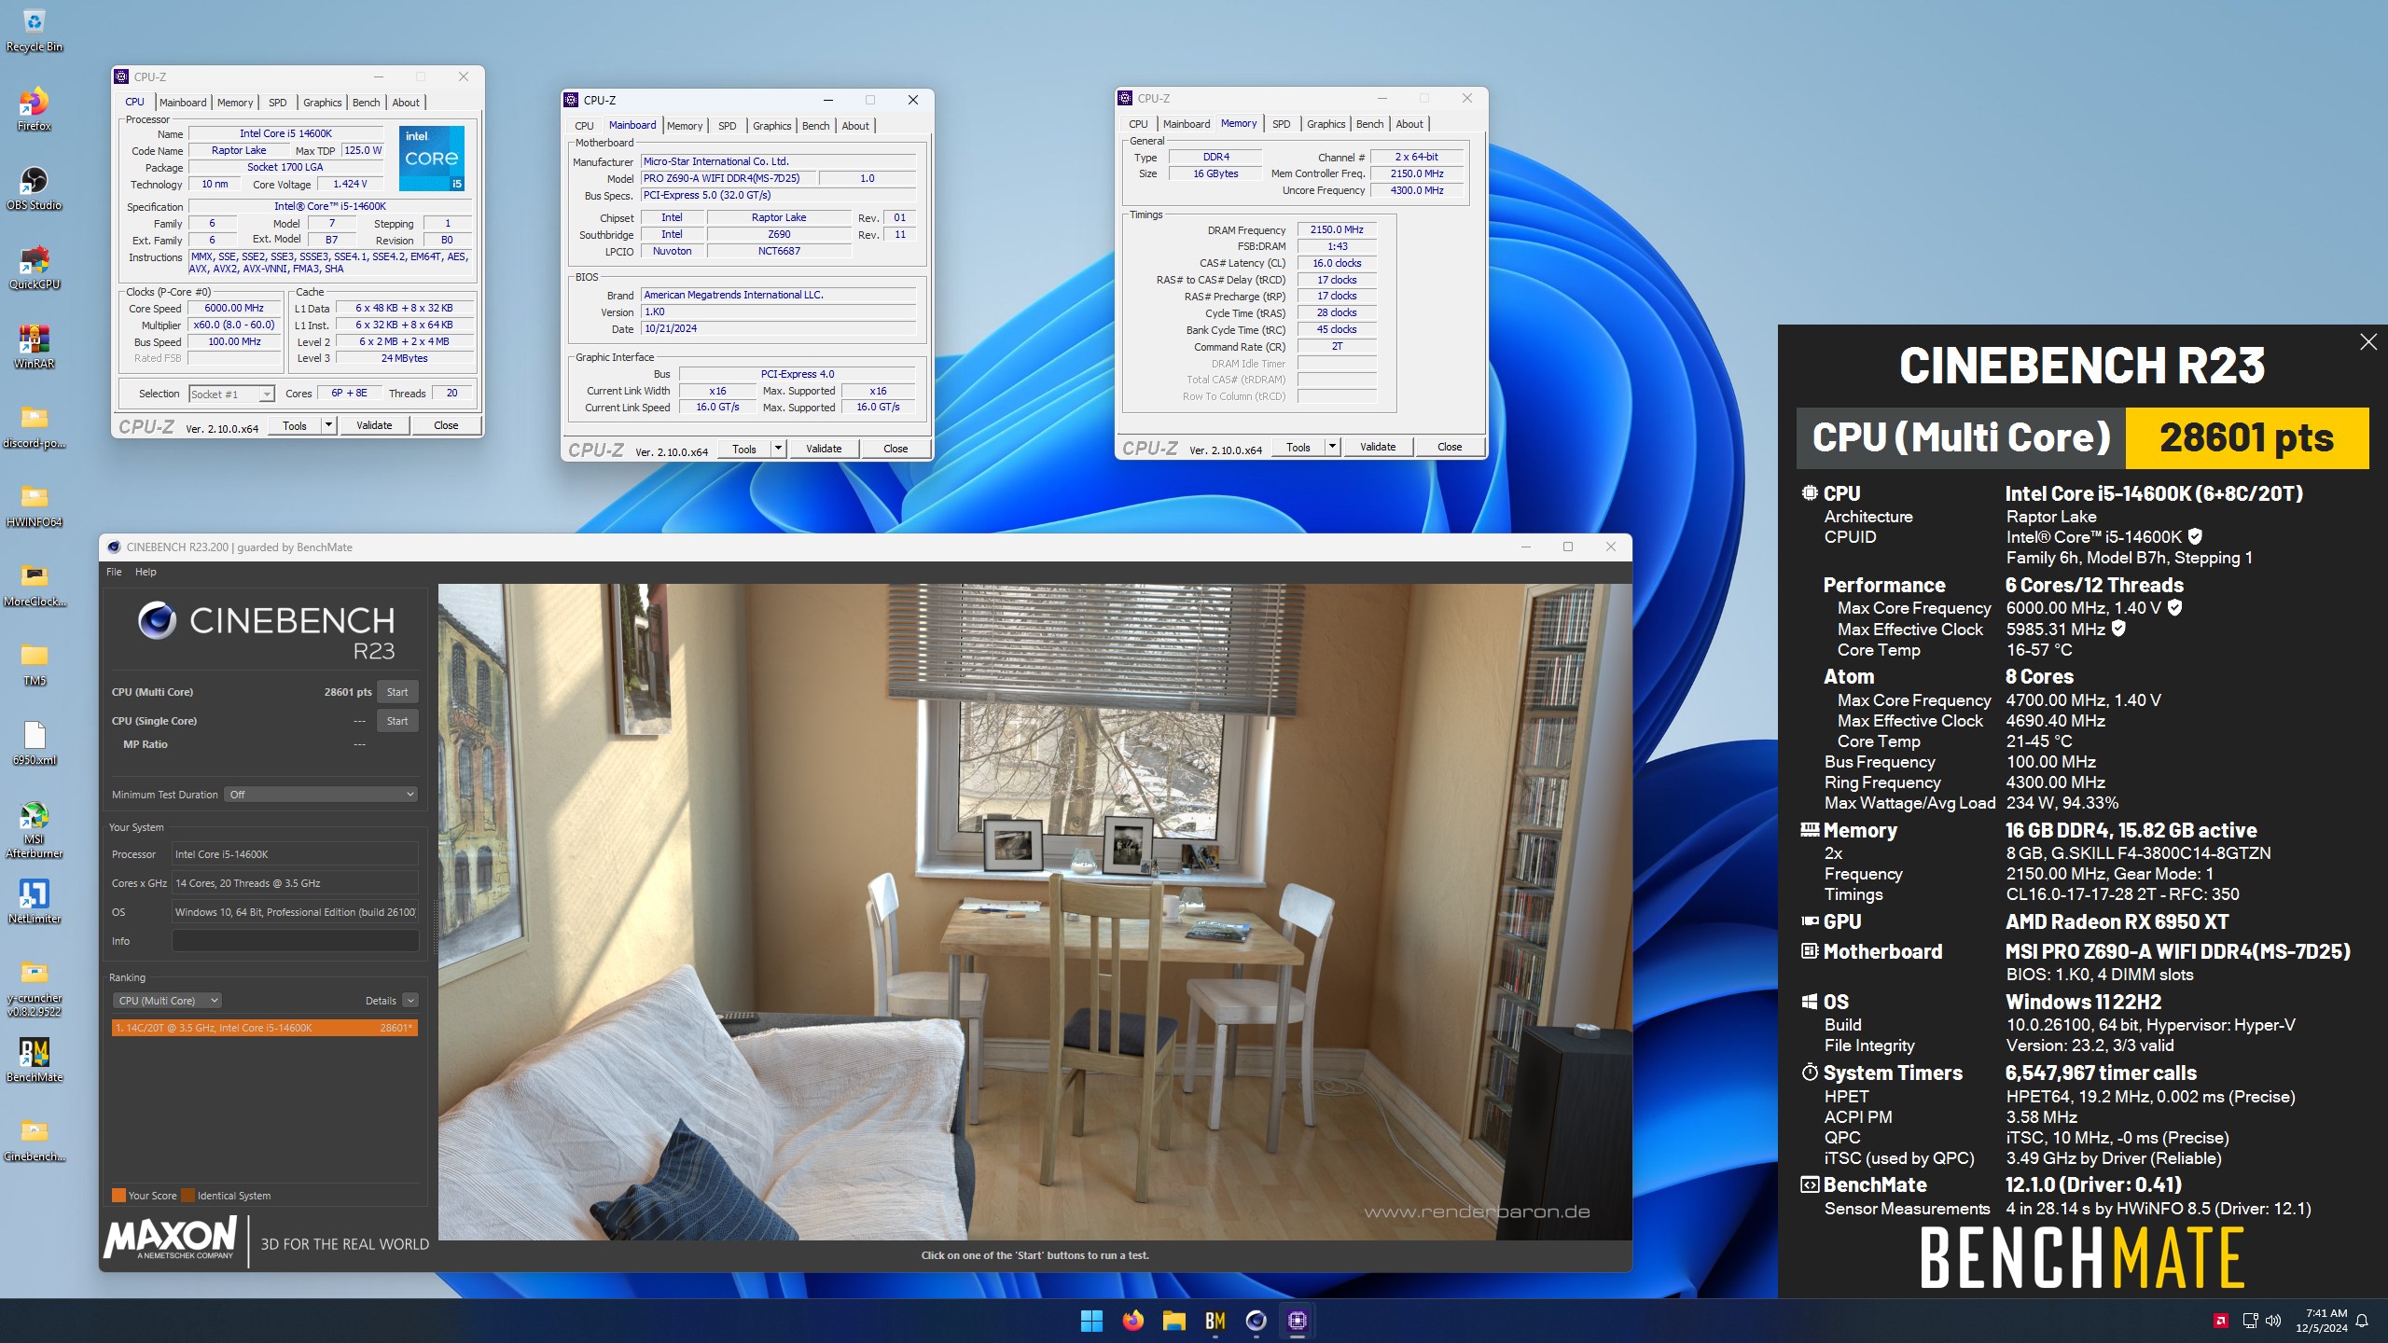Close the BenchMate result overlay
2388x1343 pixels.
coord(2367,342)
